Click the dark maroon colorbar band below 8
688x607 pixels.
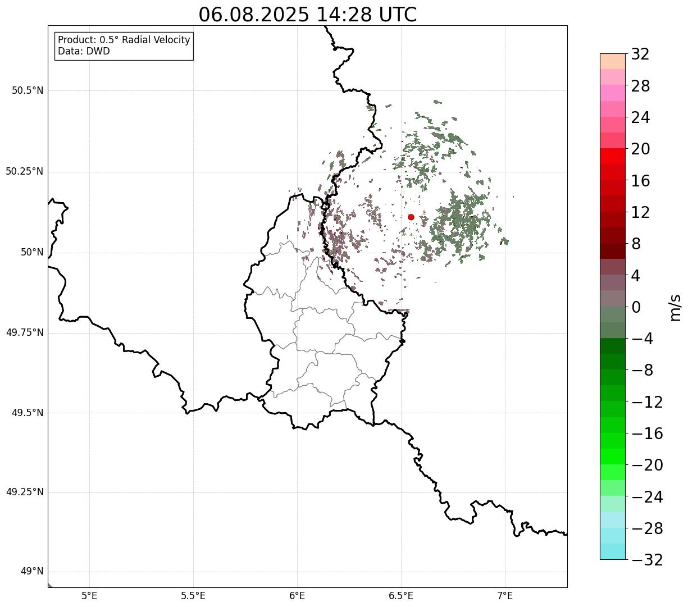[613, 251]
